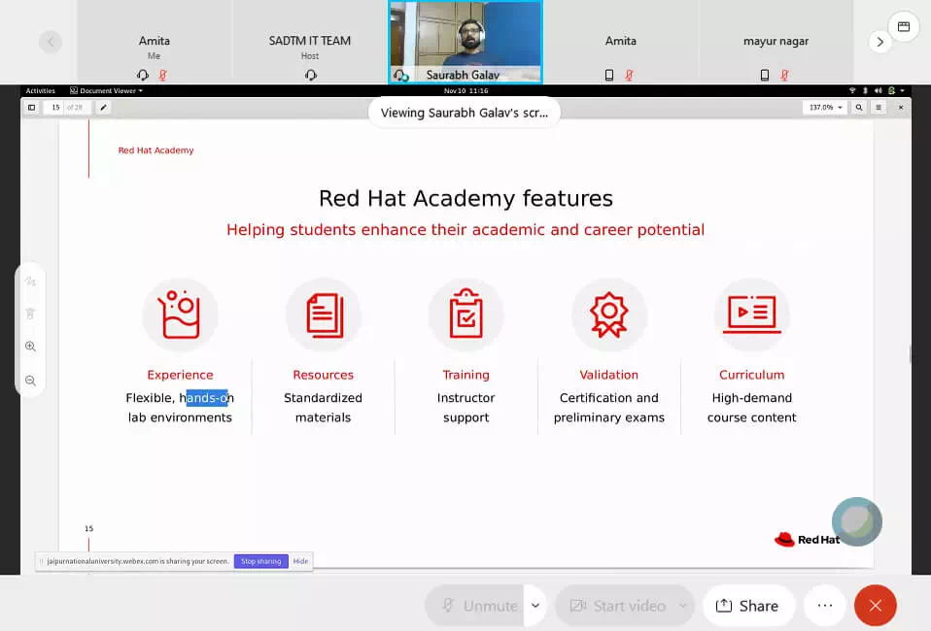This screenshot has height=631, width=931.
Task: Click 'Certification and preliminary exams' text
Action: (609, 408)
